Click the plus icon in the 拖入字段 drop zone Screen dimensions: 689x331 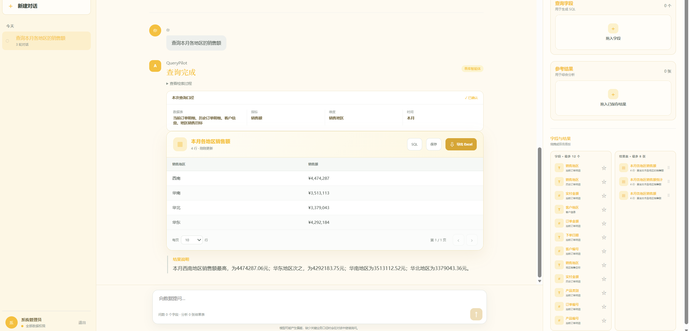[613, 29]
